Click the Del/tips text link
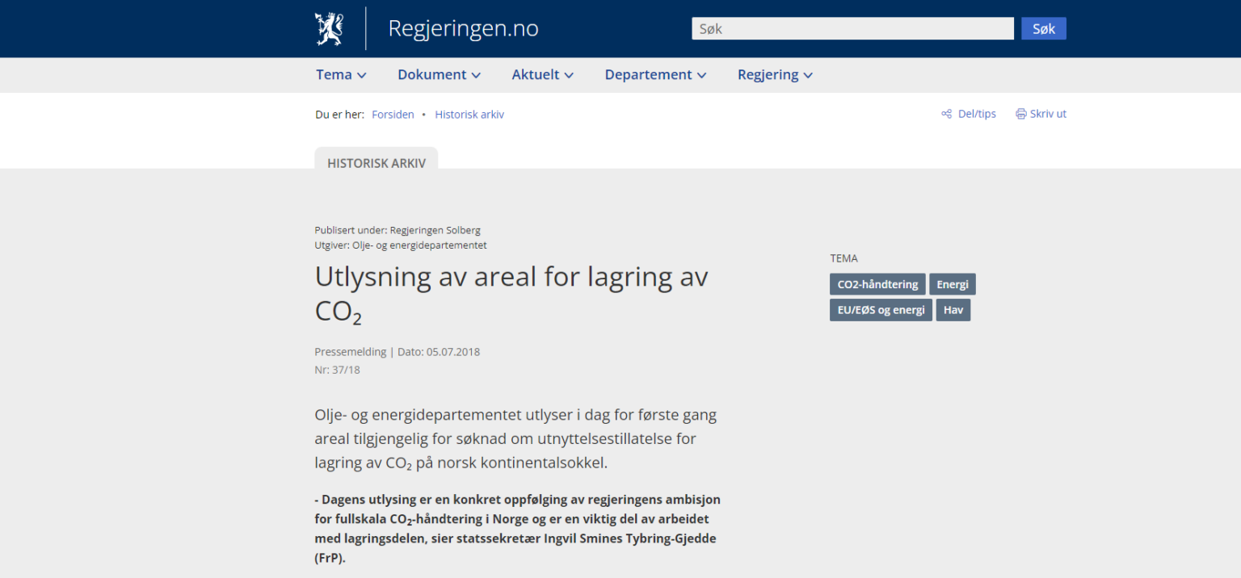Image resolution: width=1241 pixels, height=578 pixels. coord(976,114)
